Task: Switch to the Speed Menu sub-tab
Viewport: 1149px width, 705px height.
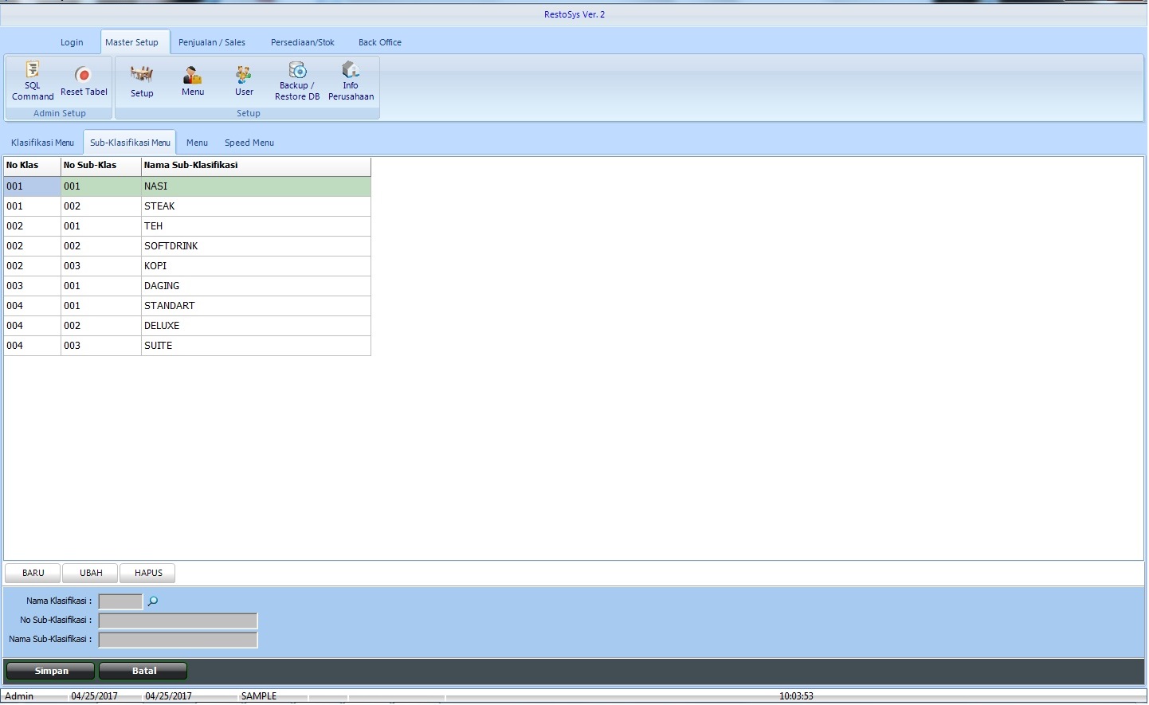Action: point(249,143)
